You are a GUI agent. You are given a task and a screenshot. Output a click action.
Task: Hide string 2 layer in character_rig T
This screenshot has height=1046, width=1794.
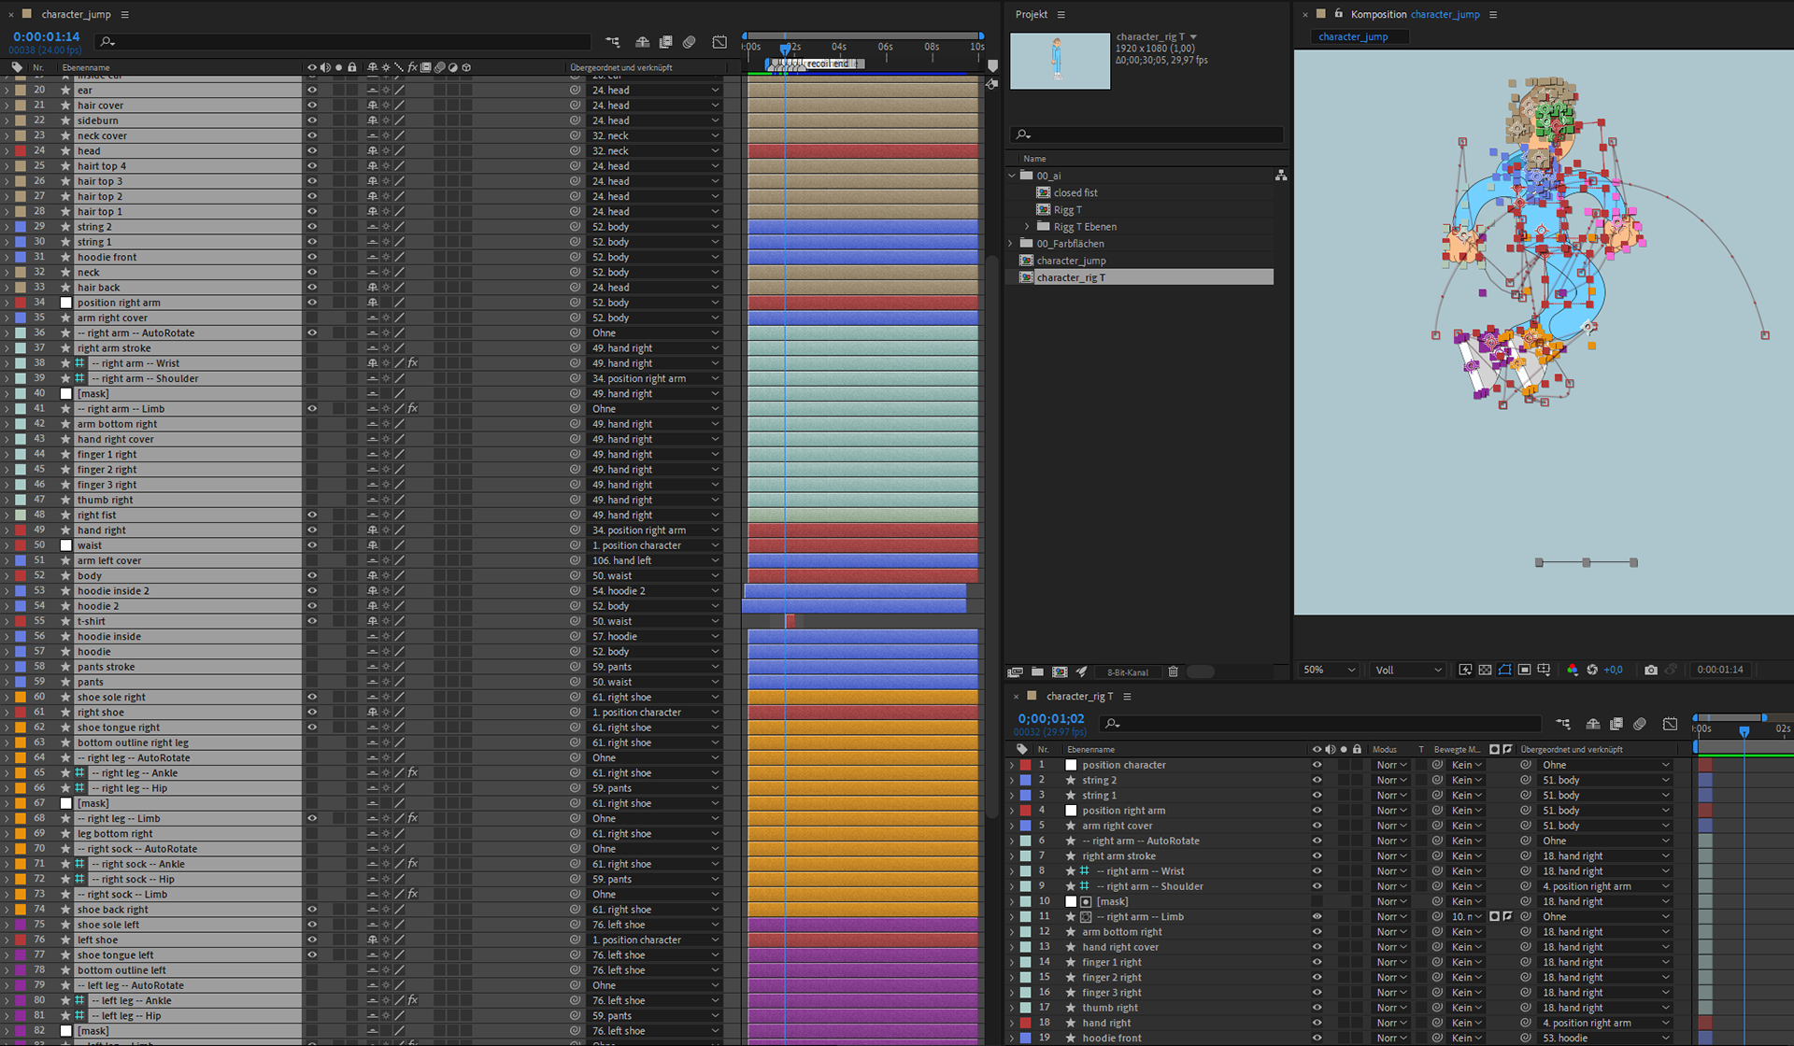[x=1317, y=780]
